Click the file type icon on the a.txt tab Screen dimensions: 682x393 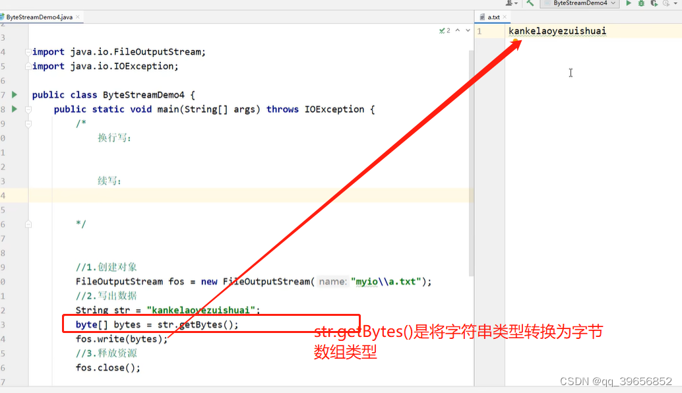click(482, 17)
